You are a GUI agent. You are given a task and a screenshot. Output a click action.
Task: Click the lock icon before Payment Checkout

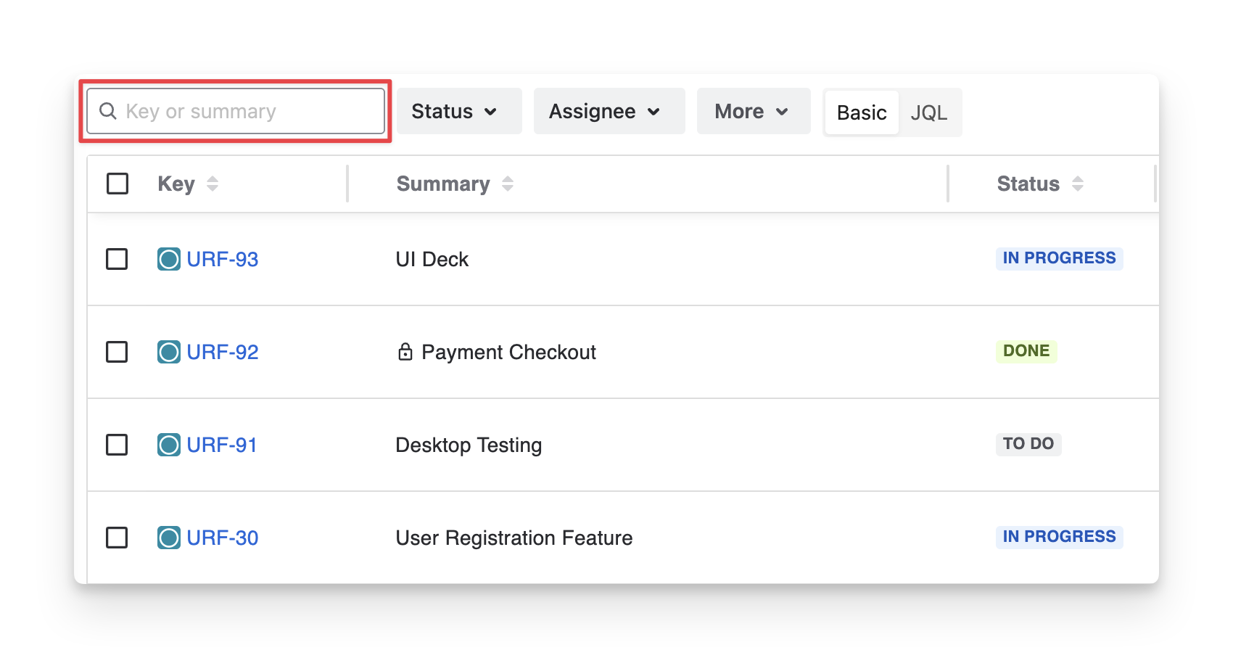(x=405, y=352)
